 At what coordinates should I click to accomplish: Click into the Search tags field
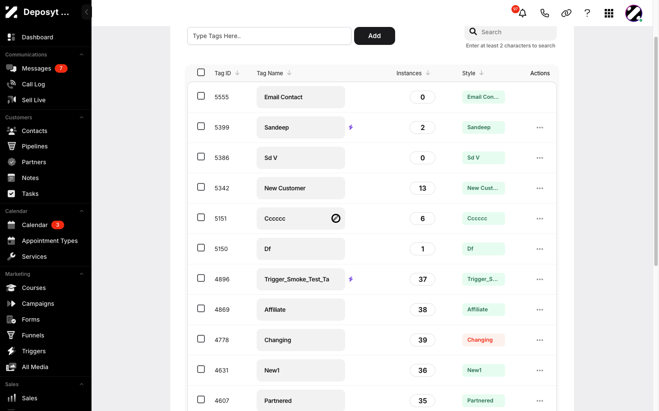[511, 32]
